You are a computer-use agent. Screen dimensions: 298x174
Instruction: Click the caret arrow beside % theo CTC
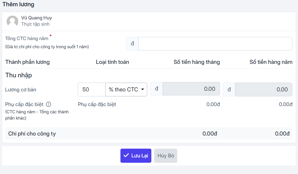click(143, 90)
